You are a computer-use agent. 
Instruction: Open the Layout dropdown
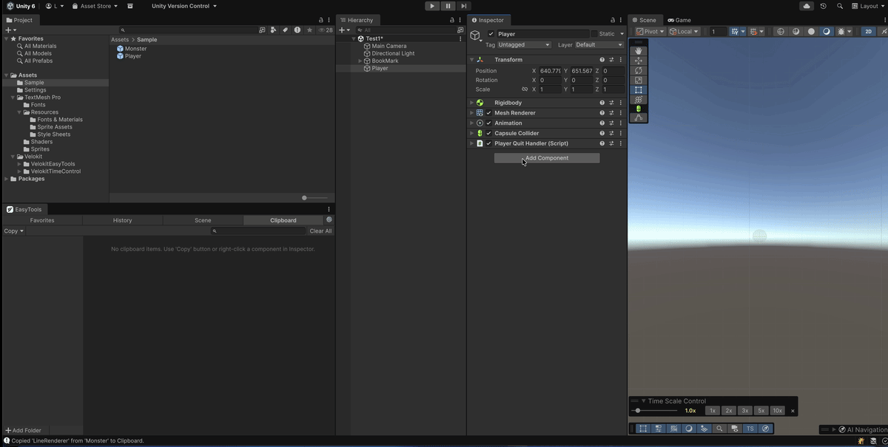click(867, 6)
